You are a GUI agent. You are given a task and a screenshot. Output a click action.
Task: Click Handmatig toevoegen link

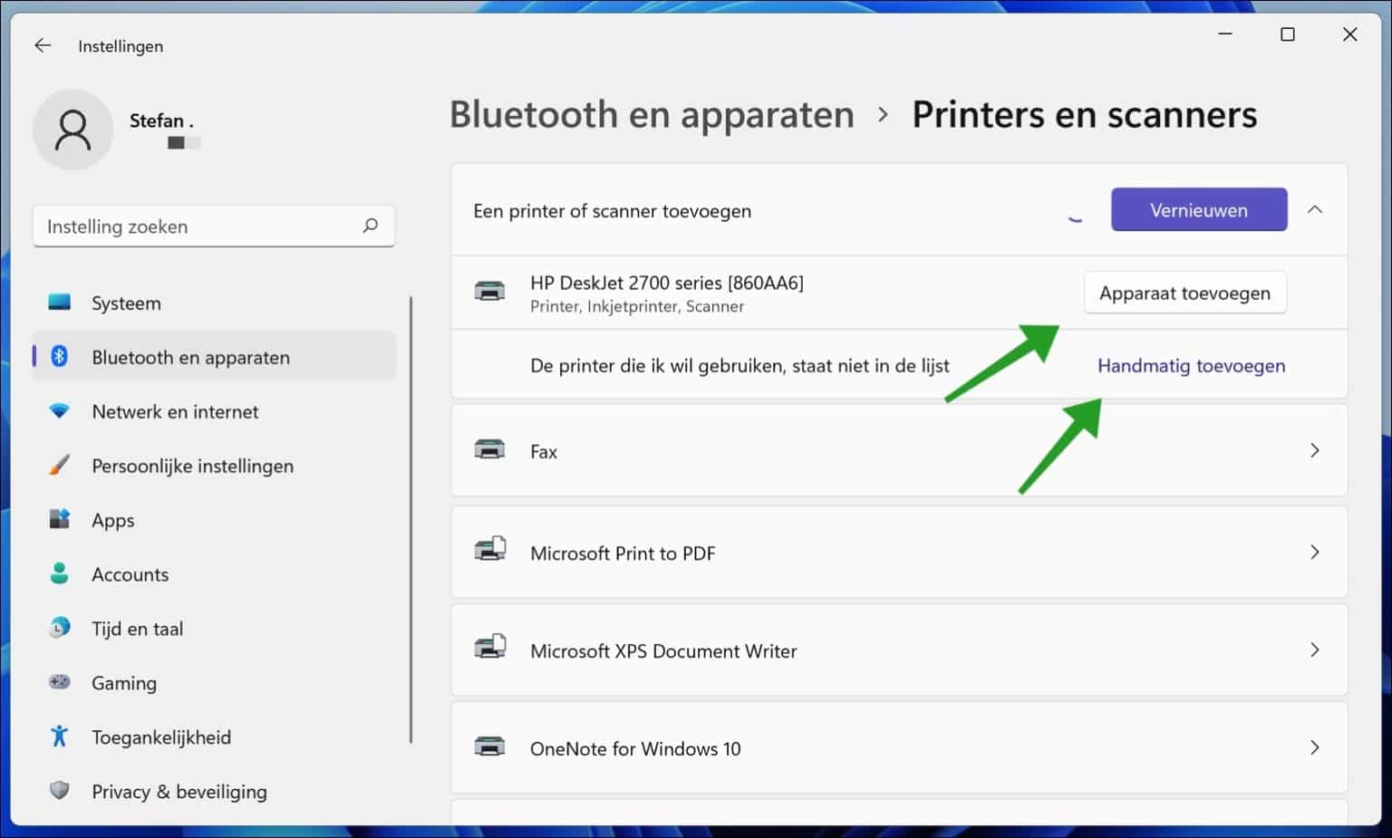tap(1191, 366)
